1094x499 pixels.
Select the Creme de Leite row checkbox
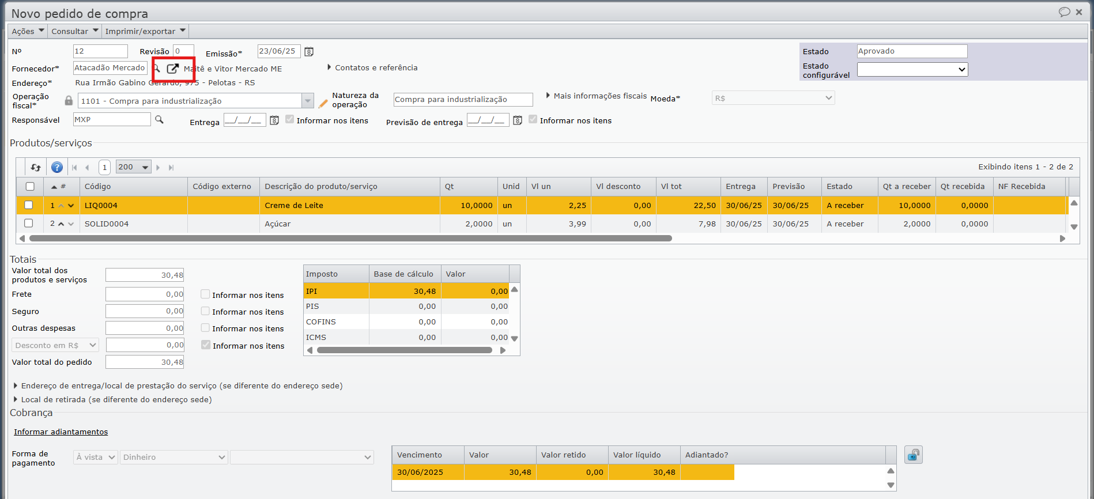[29, 205]
